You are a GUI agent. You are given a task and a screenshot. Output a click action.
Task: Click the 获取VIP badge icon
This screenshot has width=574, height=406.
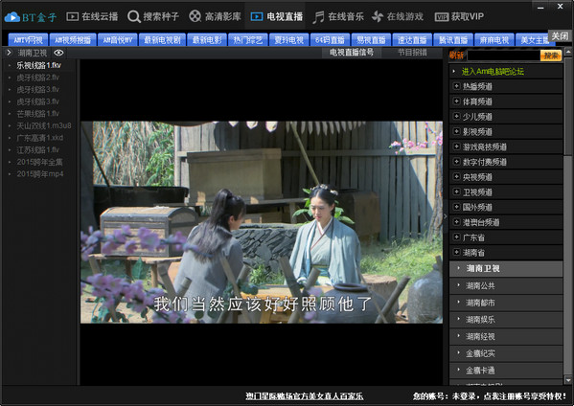442,17
